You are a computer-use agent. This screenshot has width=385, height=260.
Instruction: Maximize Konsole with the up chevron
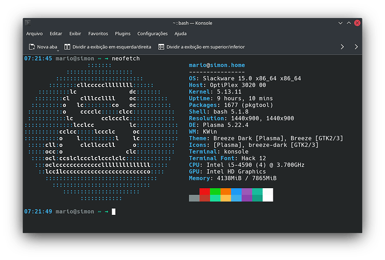[349, 23]
